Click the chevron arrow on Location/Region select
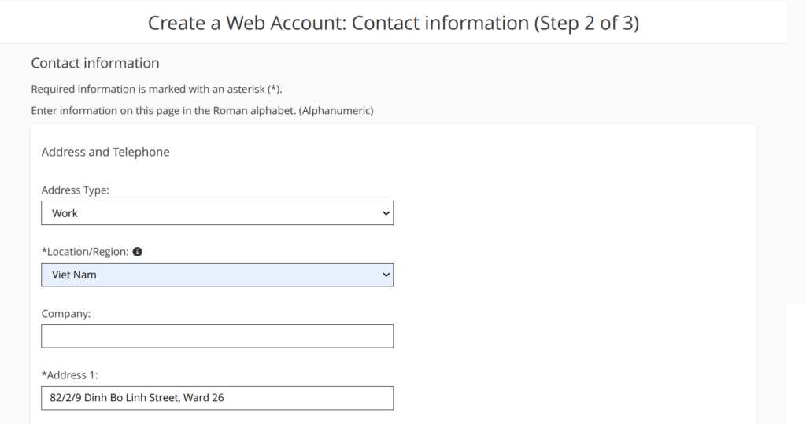The image size is (806, 424). (x=386, y=275)
